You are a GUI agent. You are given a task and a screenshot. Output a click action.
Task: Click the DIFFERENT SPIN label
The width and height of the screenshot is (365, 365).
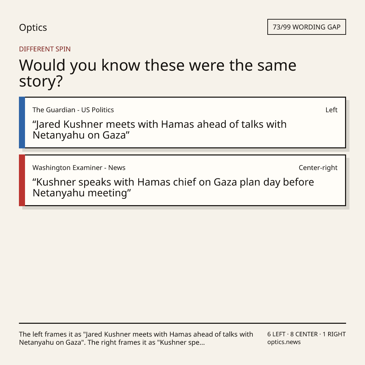[x=45, y=49]
